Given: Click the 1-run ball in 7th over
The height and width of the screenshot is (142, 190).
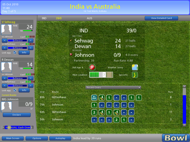Looking at the screenshot, I should (x=94, y=105).
